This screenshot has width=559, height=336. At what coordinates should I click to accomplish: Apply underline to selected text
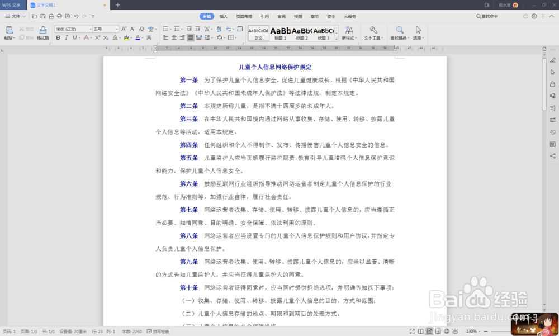click(74, 37)
